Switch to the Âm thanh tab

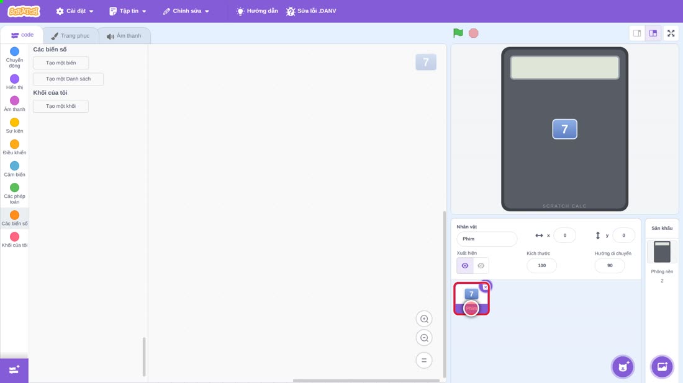click(x=124, y=36)
